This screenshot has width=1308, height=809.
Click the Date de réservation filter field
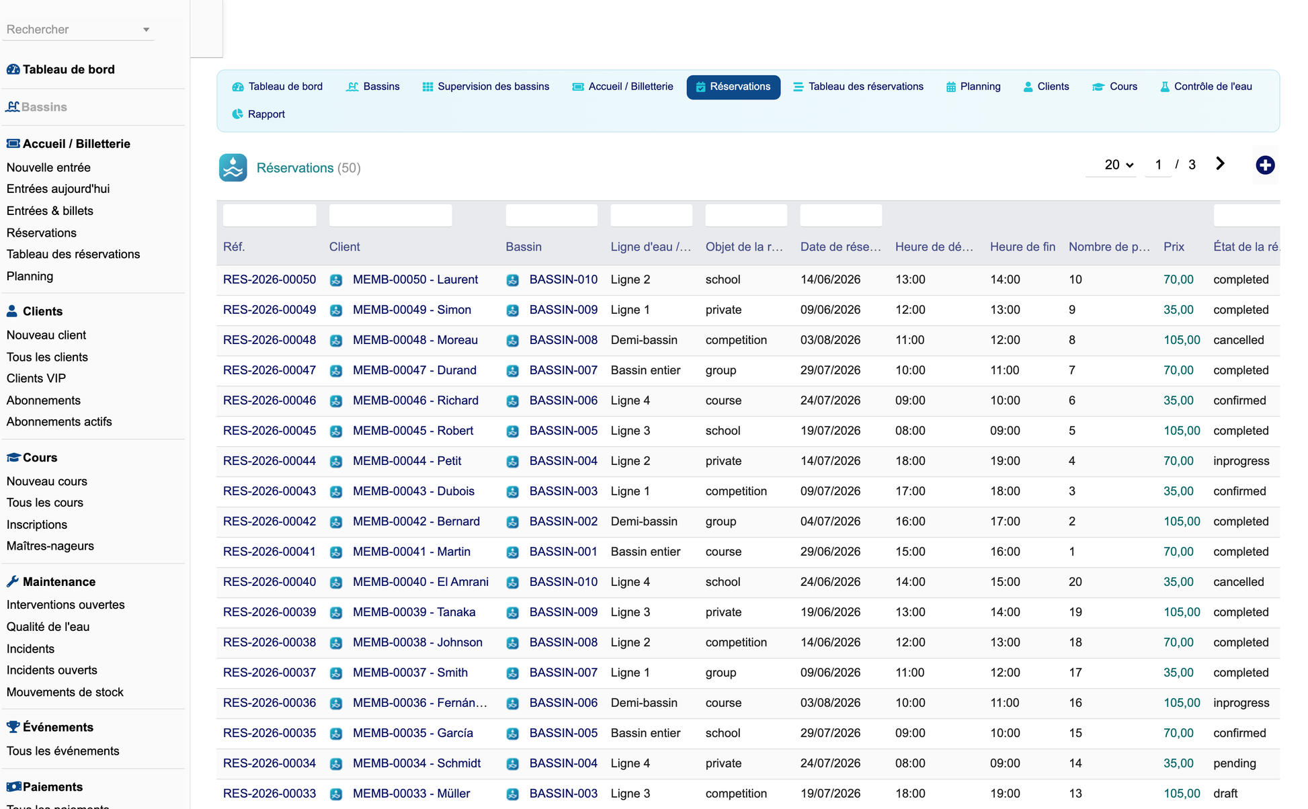point(841,215)
